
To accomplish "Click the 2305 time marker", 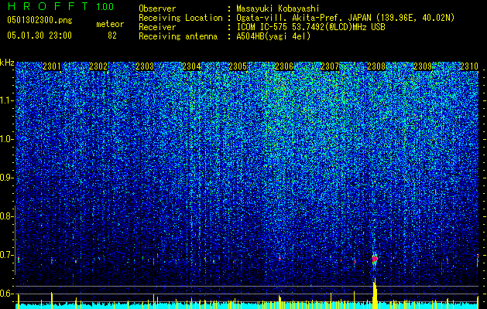I will point(238,66).
